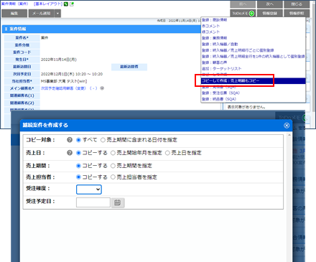Click 表示対象がありません。 message text
The width and height of the screenshot is (316, 262).
tap(246, 107)
